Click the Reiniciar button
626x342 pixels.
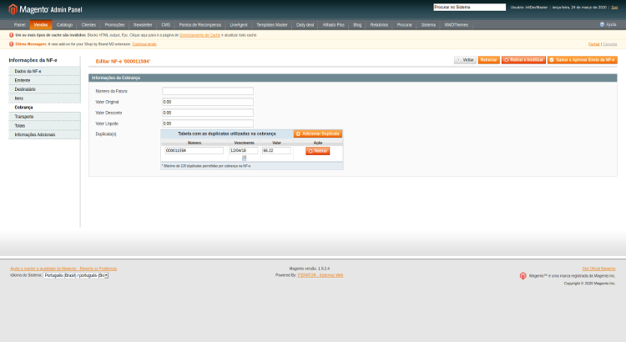coord(488,60)
